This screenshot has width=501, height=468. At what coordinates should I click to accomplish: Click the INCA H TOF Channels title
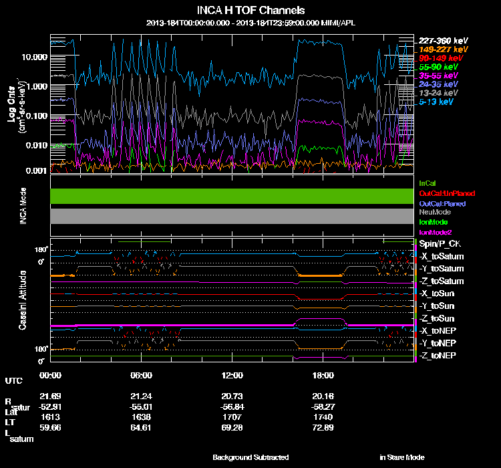click(251, 11)
